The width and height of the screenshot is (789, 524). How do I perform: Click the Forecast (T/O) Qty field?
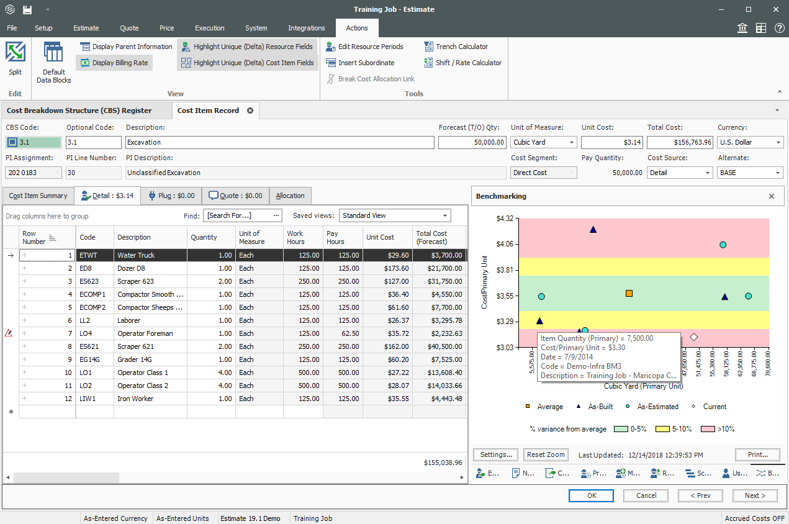pyautogui.click(x=472, y=142)
